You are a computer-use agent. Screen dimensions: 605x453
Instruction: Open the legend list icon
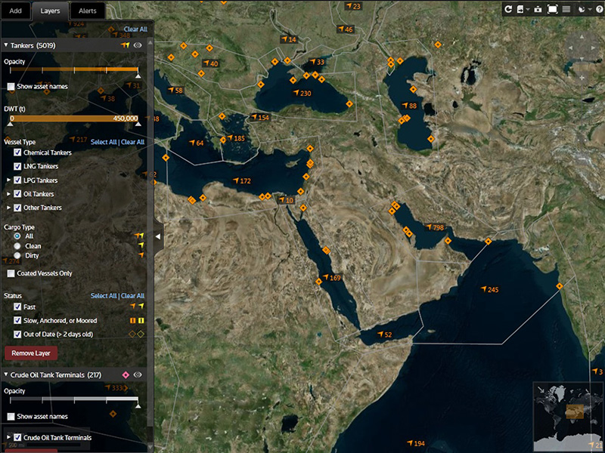point(566,9)
